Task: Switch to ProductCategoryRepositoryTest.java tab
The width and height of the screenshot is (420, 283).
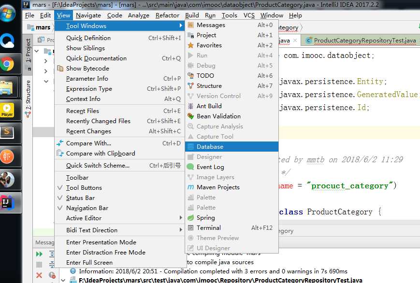Action: [361, 41]
